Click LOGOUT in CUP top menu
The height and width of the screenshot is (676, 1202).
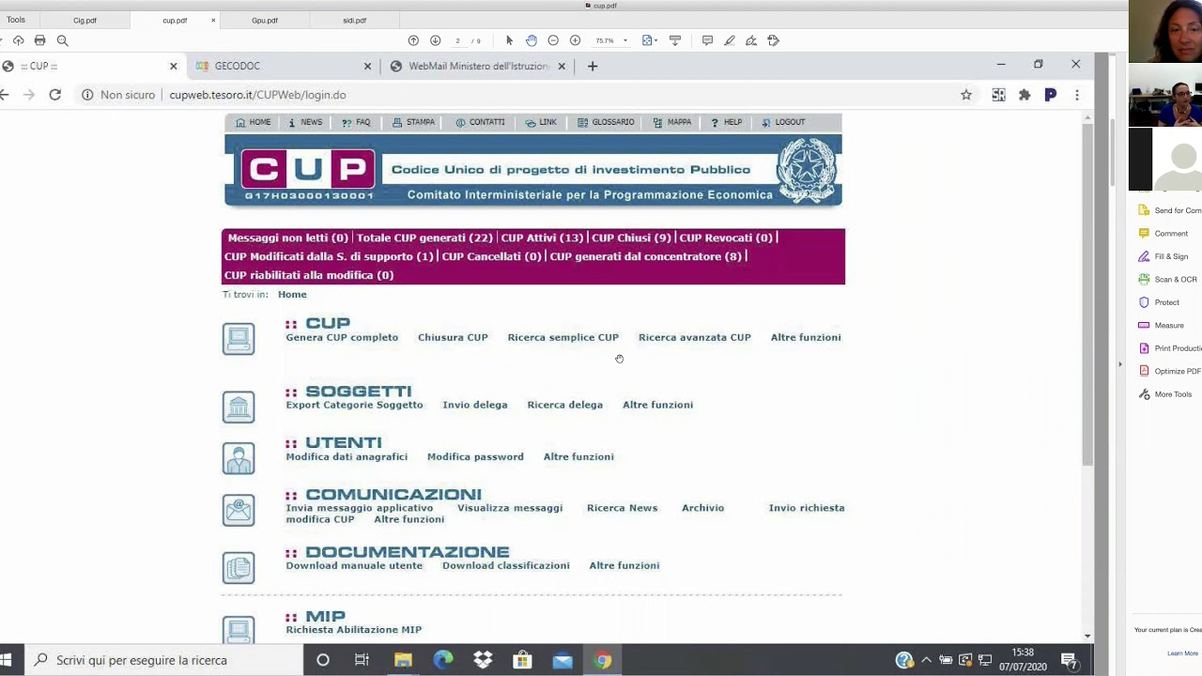coord(783,122)
